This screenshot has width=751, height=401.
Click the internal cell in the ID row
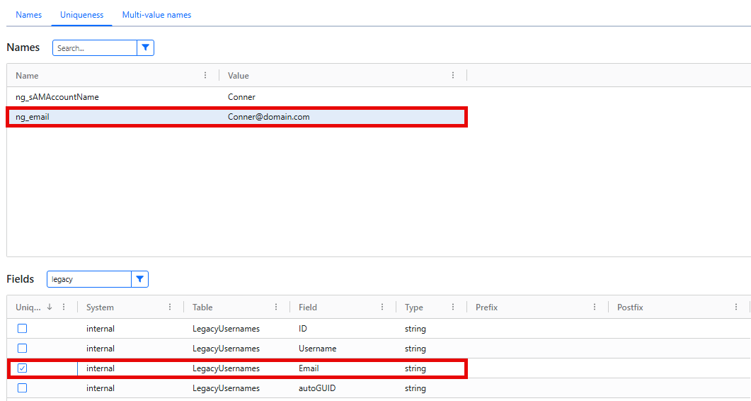point(101,329)
